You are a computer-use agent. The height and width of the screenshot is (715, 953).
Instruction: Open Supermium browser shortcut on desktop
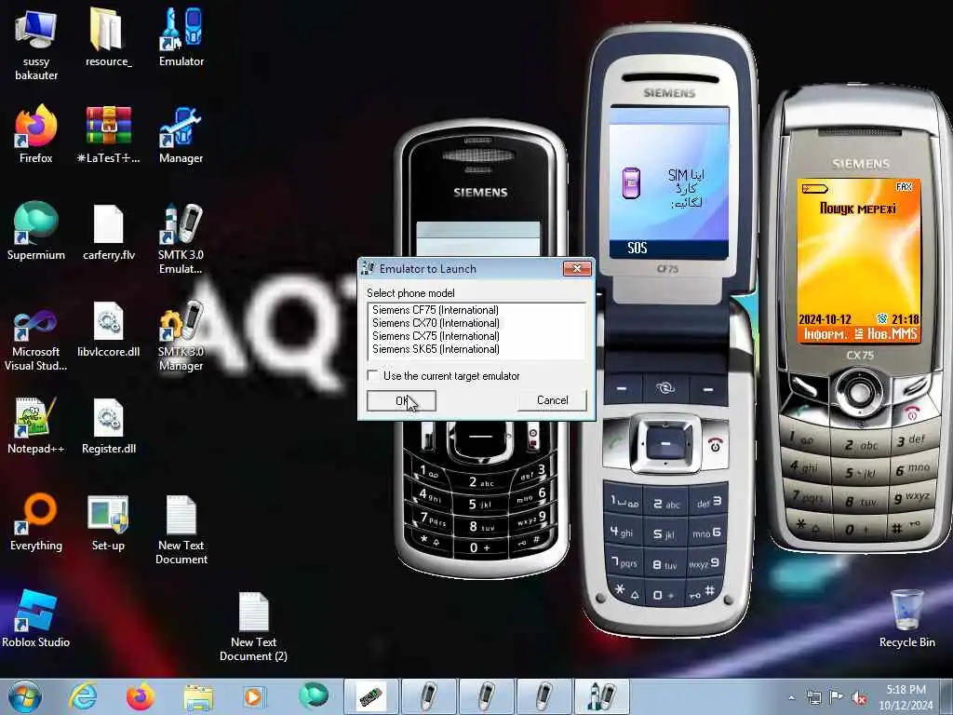click(36, 231)
